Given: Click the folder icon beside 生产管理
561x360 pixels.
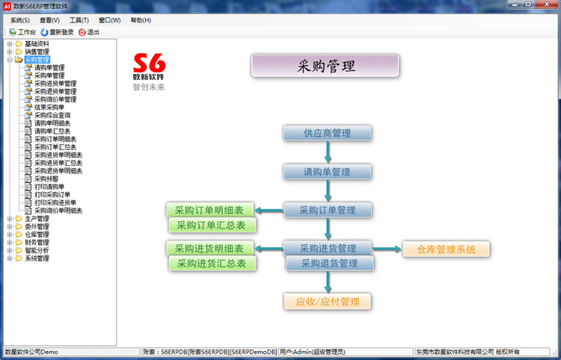Looking at the screenshot, I should [x=19, y=218].
